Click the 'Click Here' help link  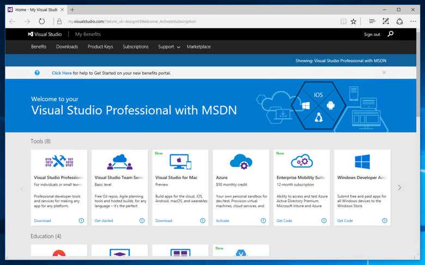tap(62, 73)
